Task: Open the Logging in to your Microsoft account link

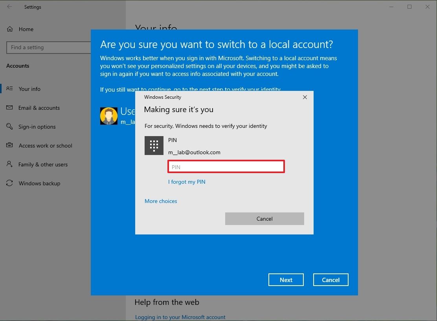Action: click(x=180, y=317)
